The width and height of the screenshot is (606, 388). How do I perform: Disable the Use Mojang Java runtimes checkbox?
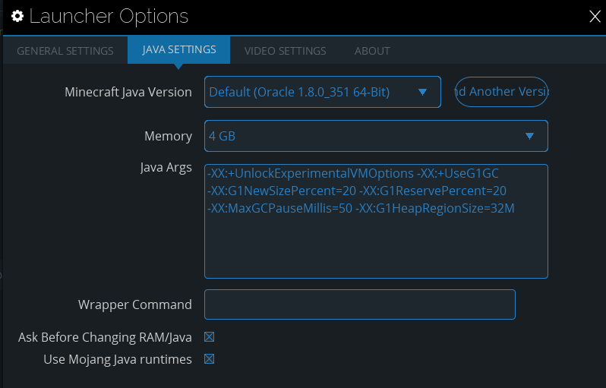click(210, 359)
